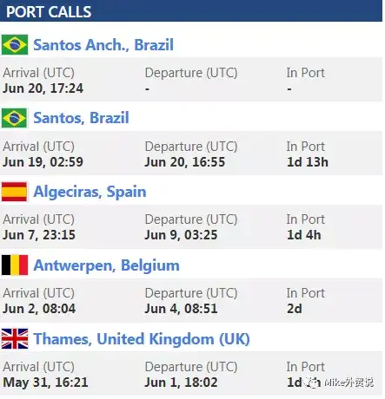The image size is (385, 399).
Task: Open the Thames, United Kingdom (UK) link
Action: click(142, 339)
